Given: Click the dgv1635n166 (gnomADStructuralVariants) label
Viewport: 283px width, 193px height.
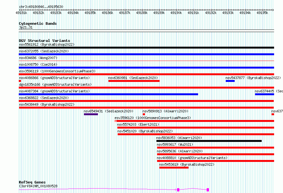Looking at the screenshot, I should tap(55, 84).
